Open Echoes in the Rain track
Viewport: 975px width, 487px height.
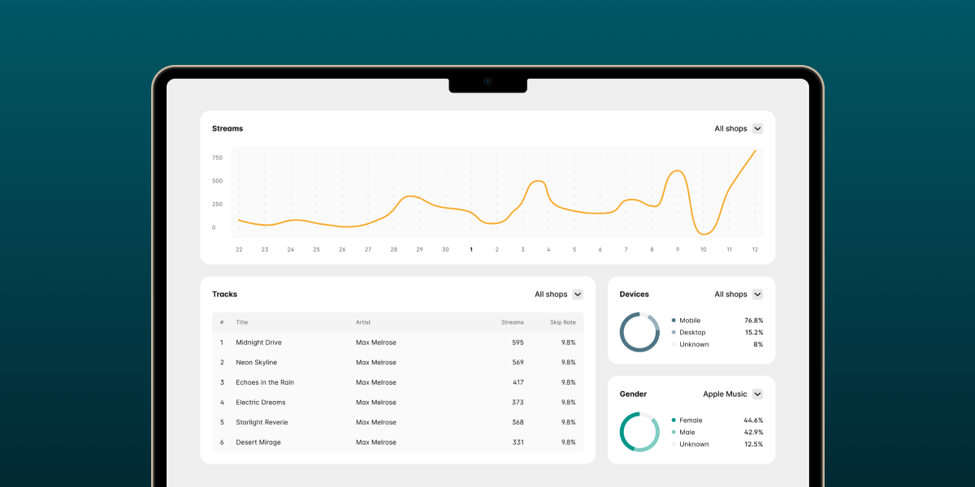[265, 382]
